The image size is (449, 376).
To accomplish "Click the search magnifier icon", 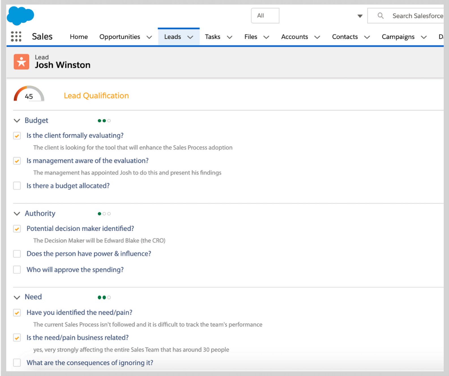I will tap(380, 16).
